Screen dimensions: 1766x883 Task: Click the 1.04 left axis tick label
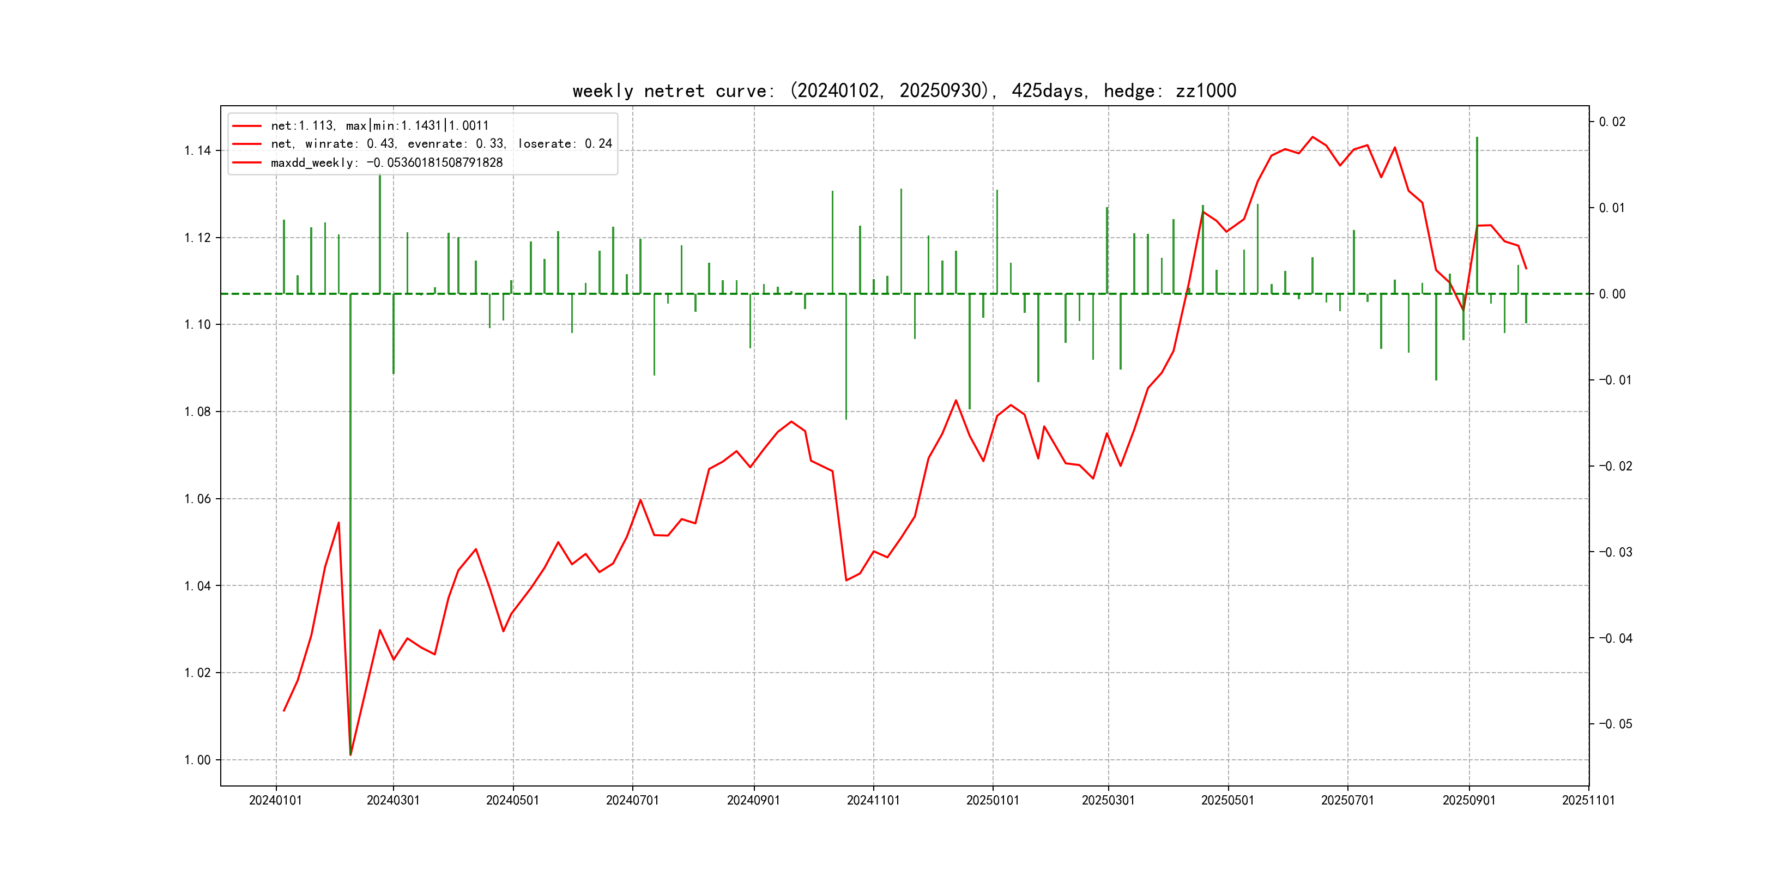pyautogui.click(x=197, y=585)
